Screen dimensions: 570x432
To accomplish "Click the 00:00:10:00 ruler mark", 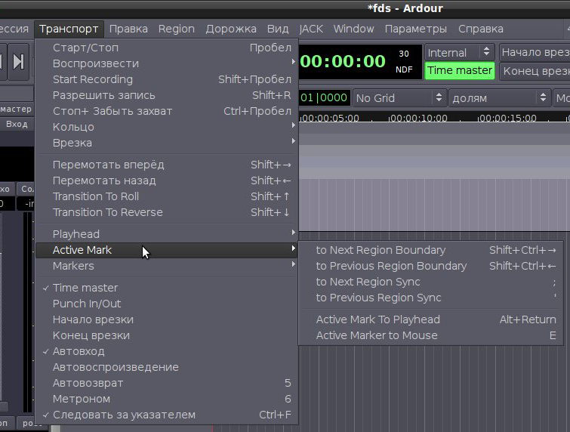I will [418, 118].
